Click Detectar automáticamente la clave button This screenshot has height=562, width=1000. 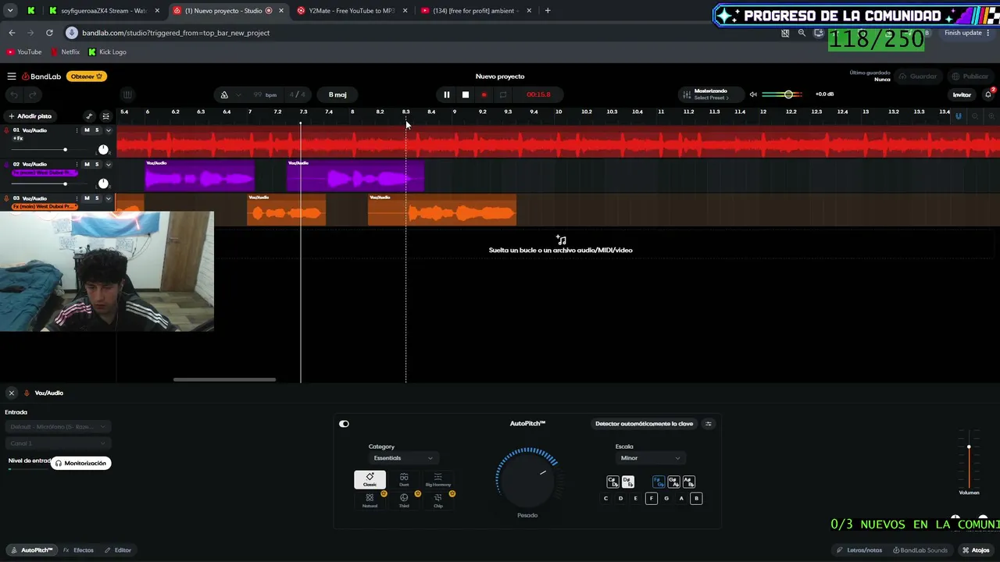[645, 424]
